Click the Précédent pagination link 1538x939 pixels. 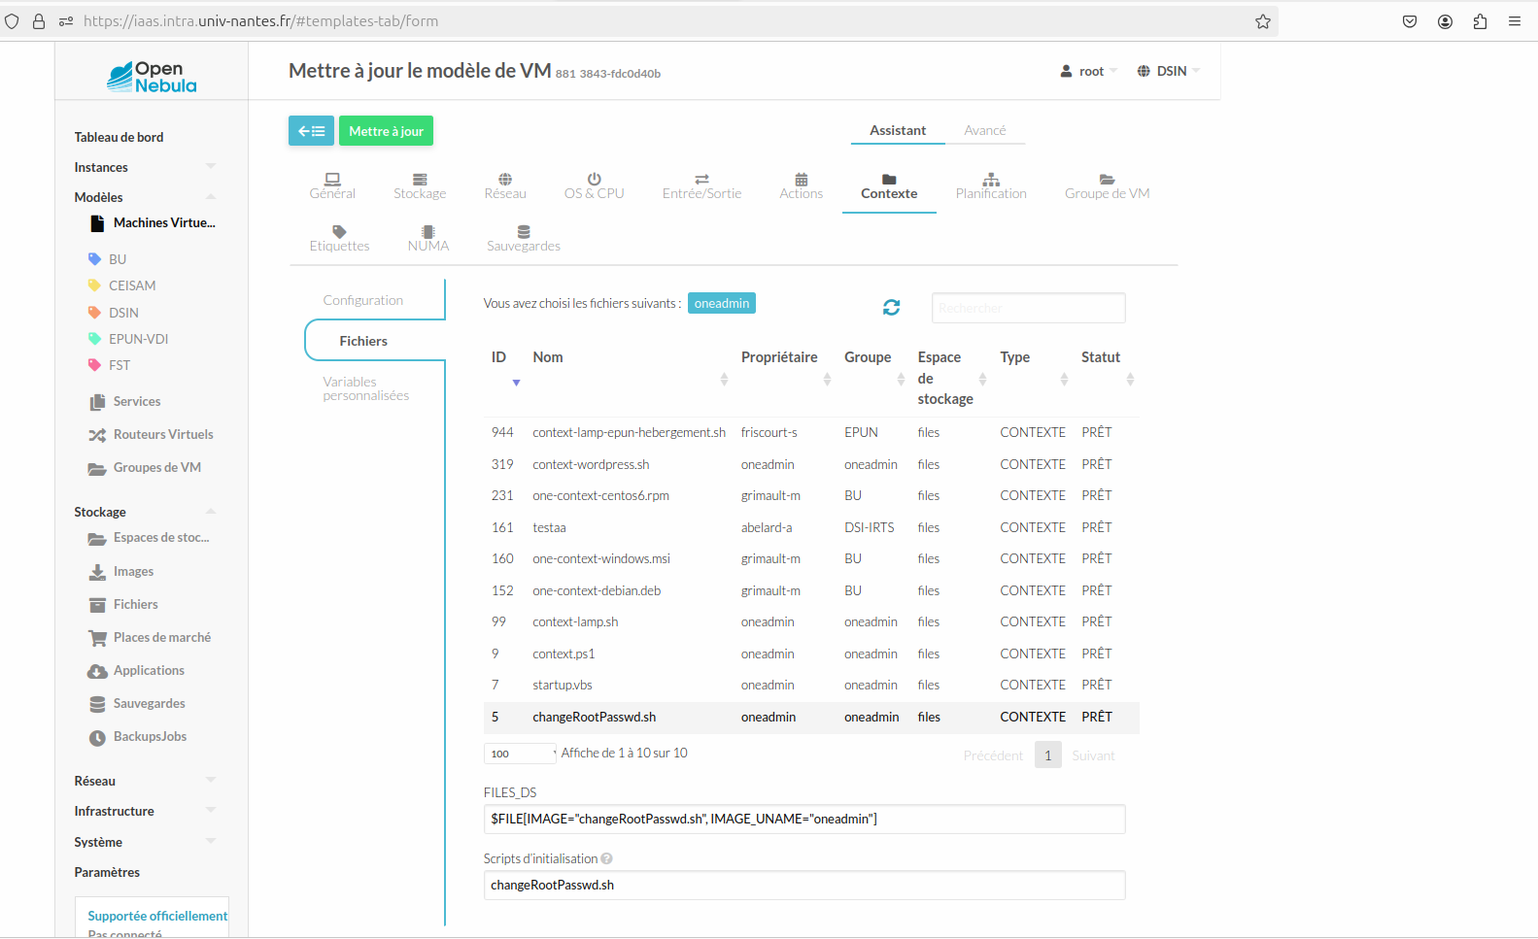point(993,755)
